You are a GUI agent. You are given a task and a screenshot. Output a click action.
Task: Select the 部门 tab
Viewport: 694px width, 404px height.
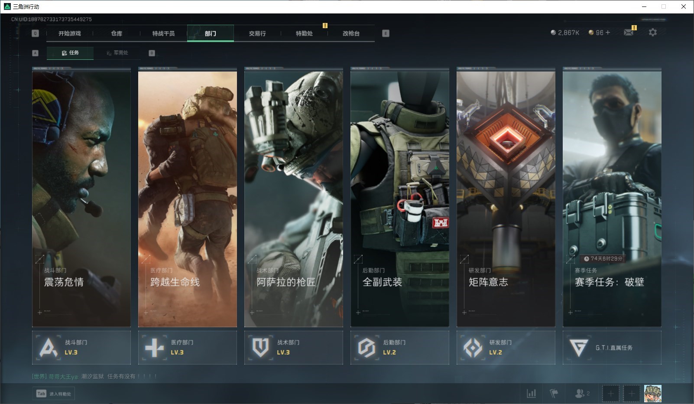[211, 33]
